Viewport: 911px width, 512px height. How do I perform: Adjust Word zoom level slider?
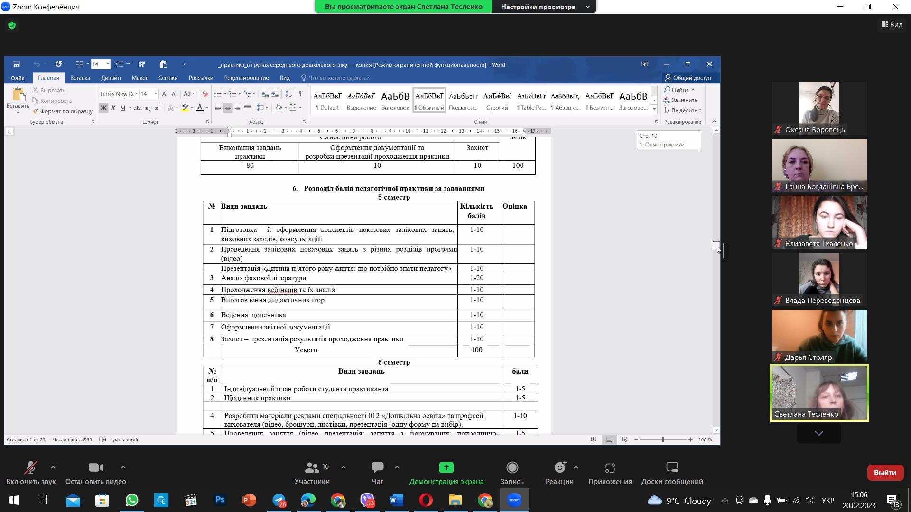pyautogui.click(x=663, y=439)
